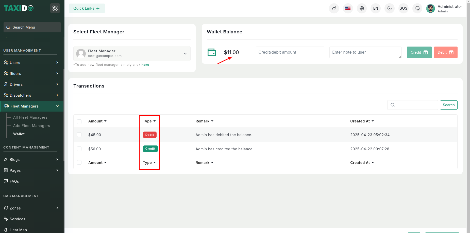Toggle the select-all checkbox in the table header

(79, 121)
